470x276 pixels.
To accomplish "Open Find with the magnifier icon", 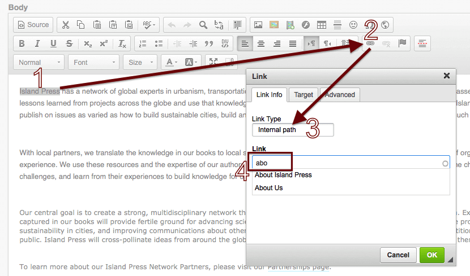I will coord(203,25).
